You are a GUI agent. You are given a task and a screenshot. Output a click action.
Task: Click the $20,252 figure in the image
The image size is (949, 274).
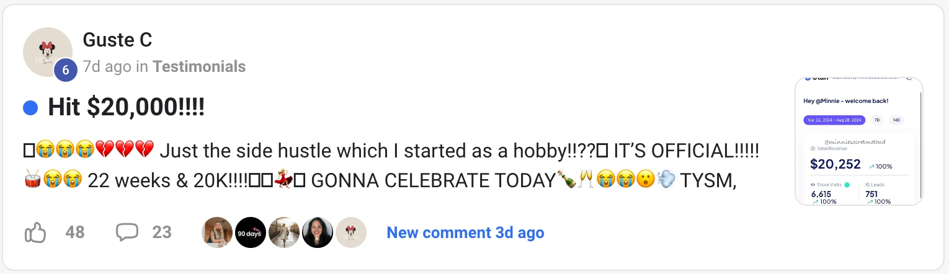click(835, 164)
